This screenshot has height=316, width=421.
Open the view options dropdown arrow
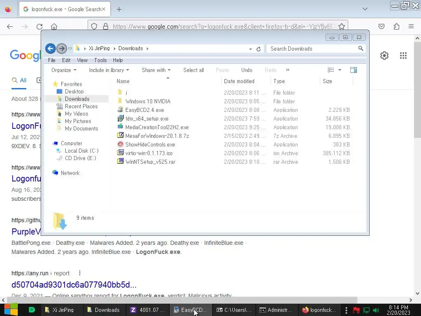[340, 70]
